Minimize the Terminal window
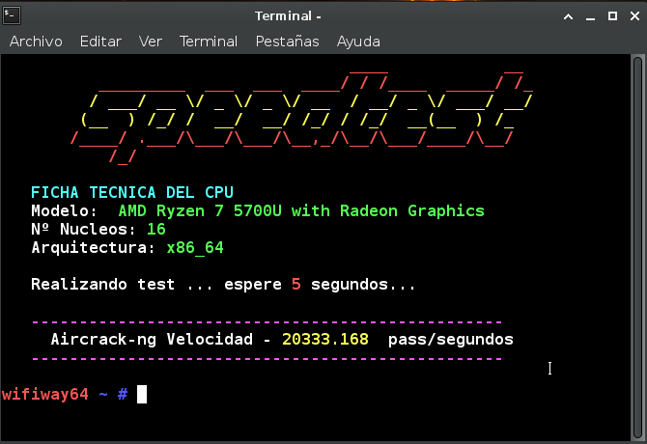The height and width of the screenshot is (444, 647). coord(590,17)
